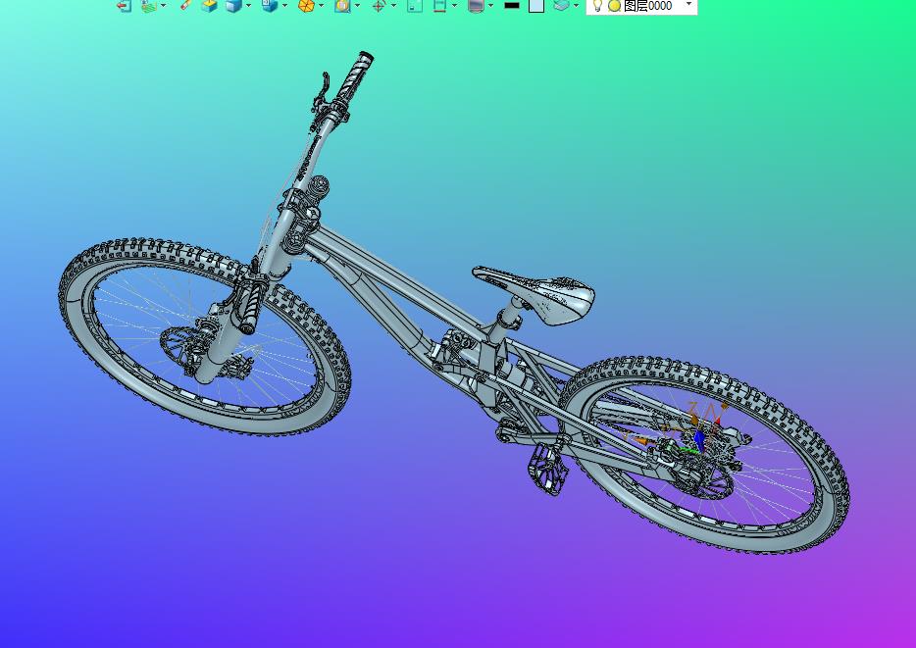Click the red eraser pencil icon
Screen dimensions: 916x648
(185, 5)
